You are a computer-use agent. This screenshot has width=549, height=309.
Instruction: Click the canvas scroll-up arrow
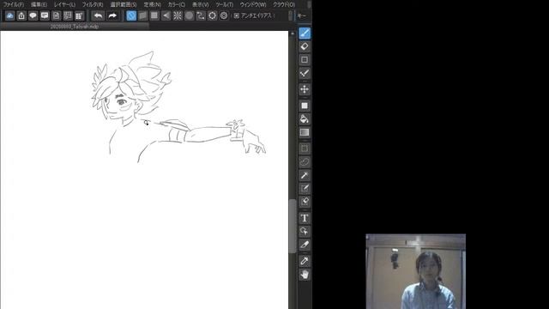[x=293, y=33]
